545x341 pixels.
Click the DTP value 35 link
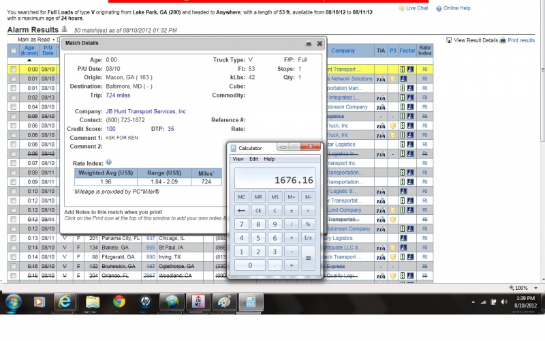click(171, 129)
